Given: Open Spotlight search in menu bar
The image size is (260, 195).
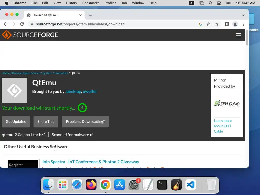Looking at the screenshot, I should (210, 3).
